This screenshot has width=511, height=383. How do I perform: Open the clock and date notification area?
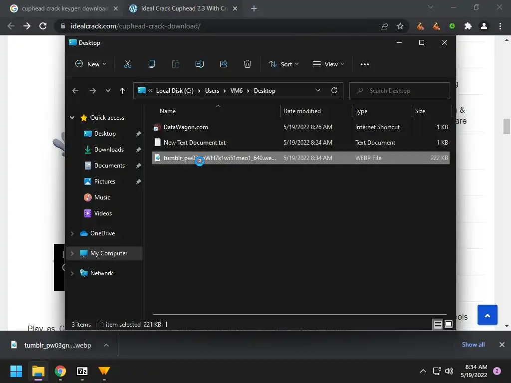(x=474, y=371)
